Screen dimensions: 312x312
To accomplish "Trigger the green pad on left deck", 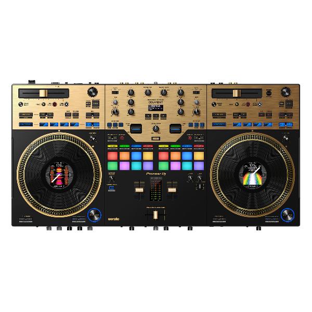I will [113, 166].
